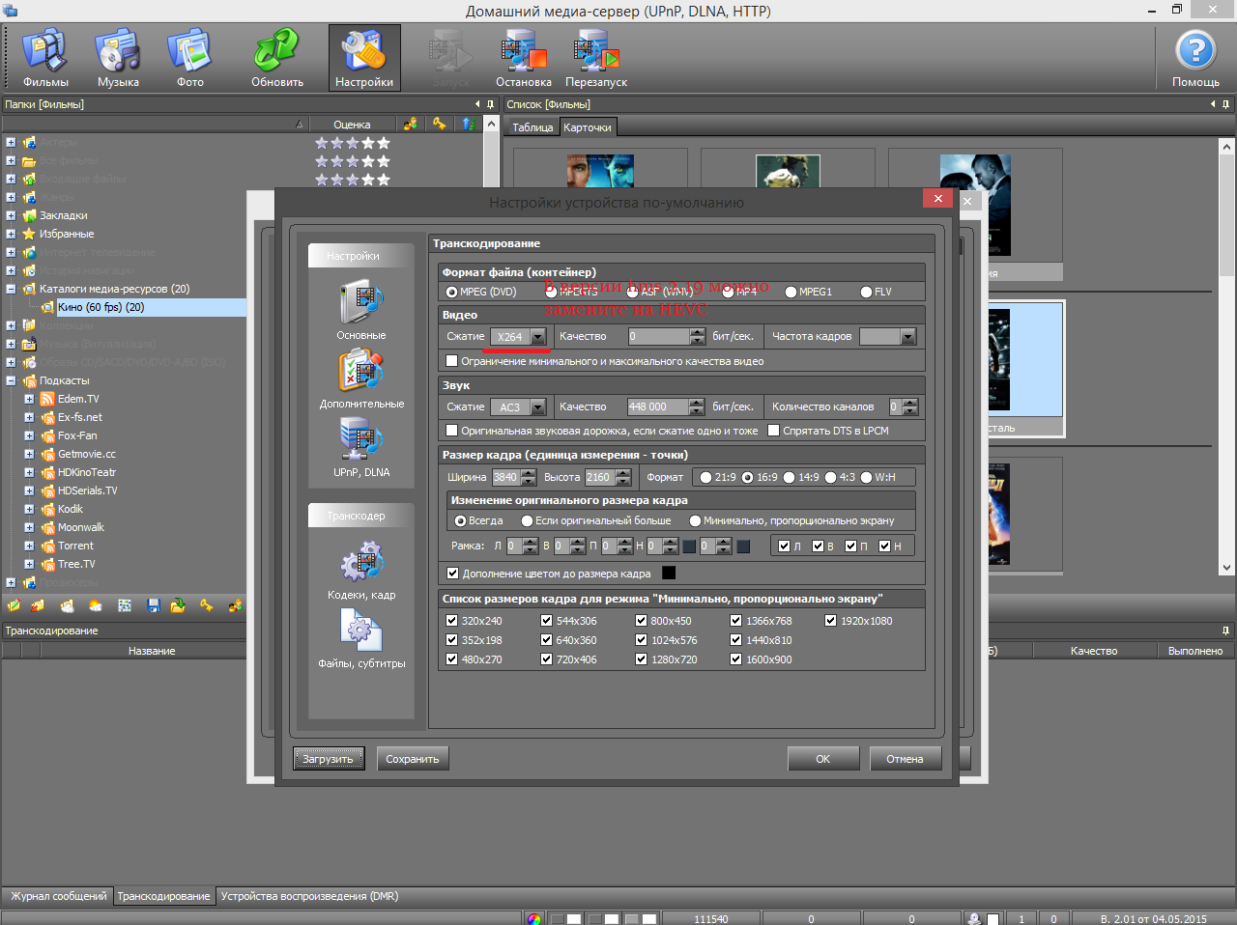Uncheck the 1920x1080 frame size checkbox
Viewport: 1237px width, 925px height.
click(830, 621)
